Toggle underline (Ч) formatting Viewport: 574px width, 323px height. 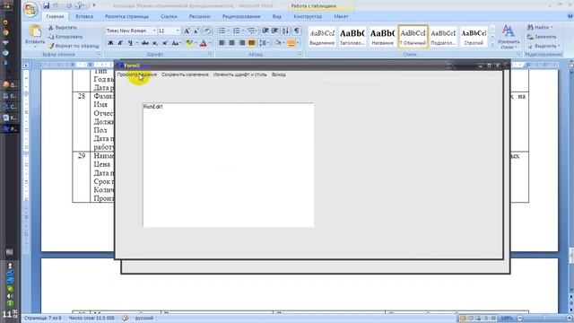pos(130,43)
